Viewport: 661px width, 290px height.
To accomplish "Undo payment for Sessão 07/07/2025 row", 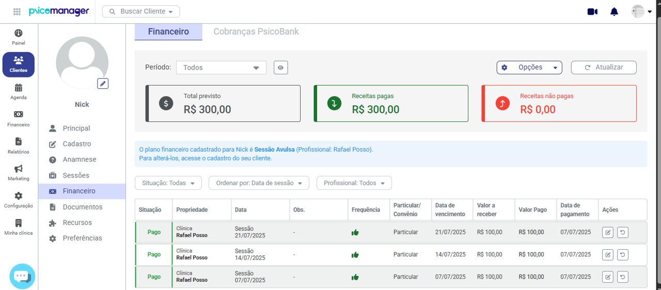I will [x=623, y=277].
